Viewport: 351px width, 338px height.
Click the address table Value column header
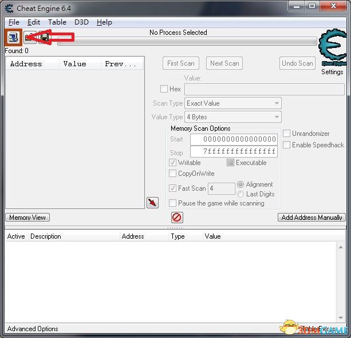[x=274, y=236]
